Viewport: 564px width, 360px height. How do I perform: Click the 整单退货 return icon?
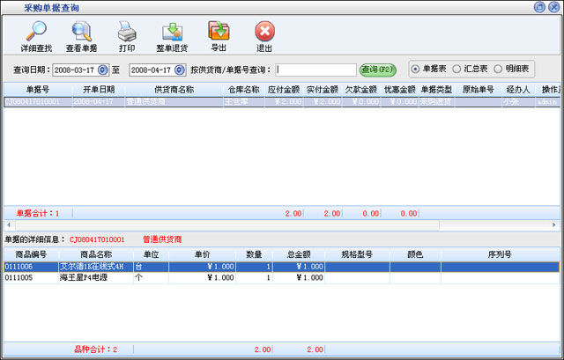173,33
